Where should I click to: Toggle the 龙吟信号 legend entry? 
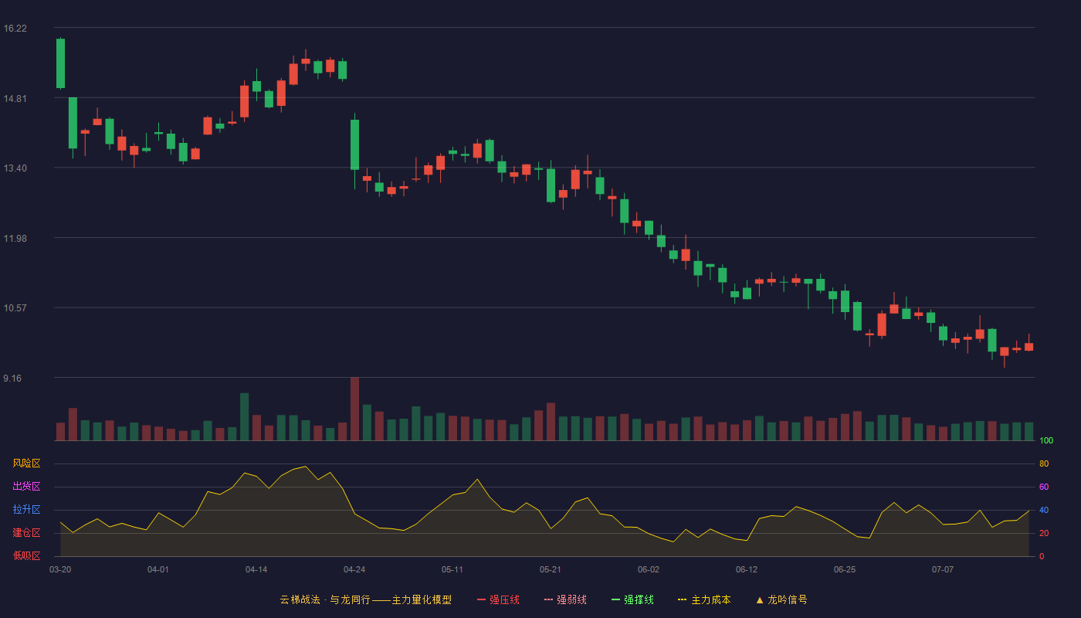pyautogui.click(x=781, y=599)
